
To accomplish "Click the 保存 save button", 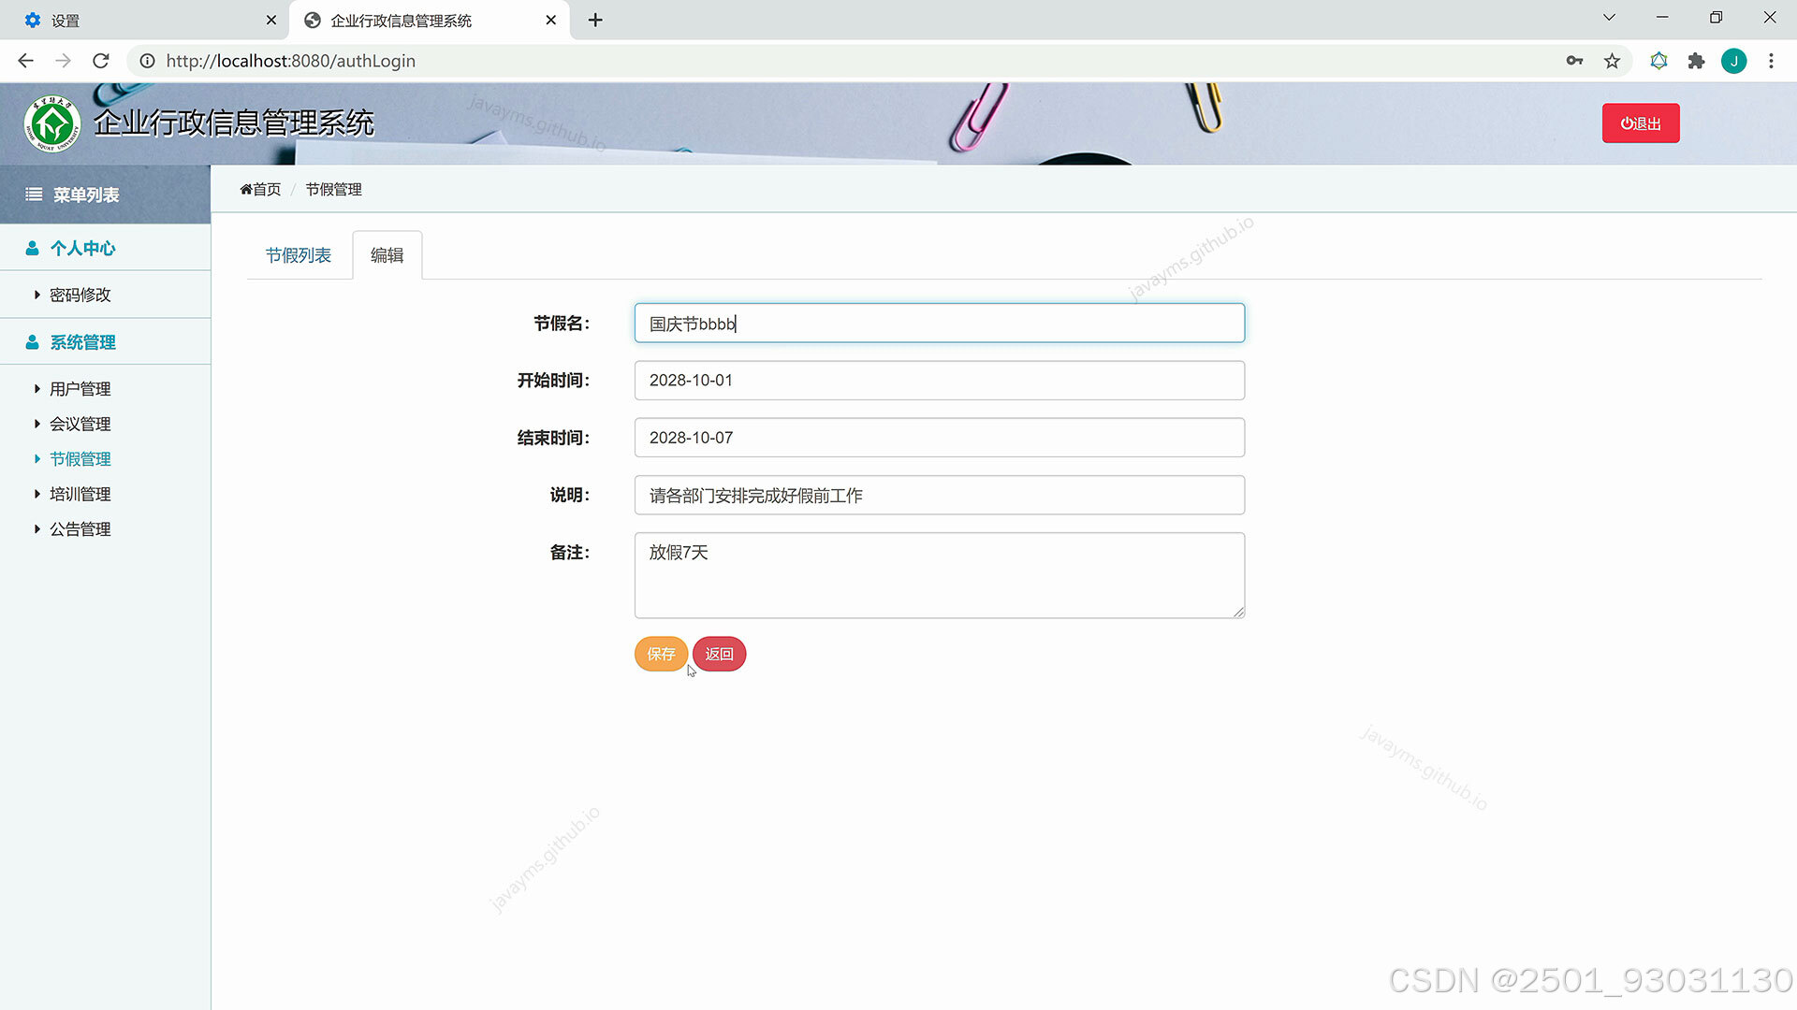I will point(661,654).
